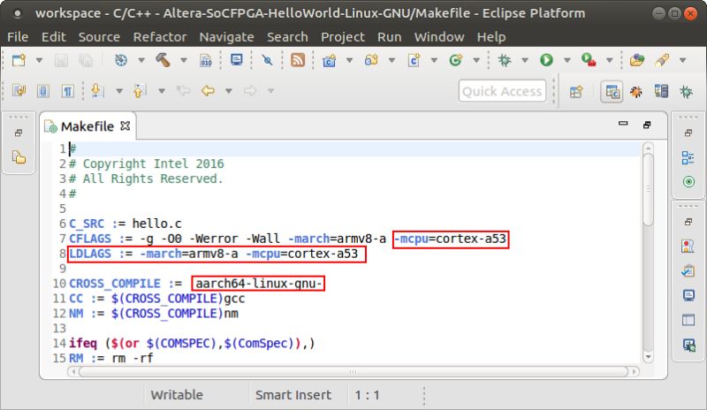Select the Makefile editor tab
This screenshot has height=410, width=707.
(87, 126)
